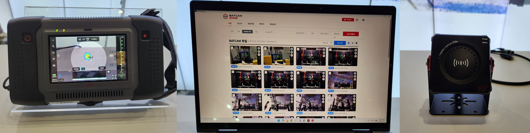Check the box on thumbnail 2025-10-29 14:51:19
530x133 pixels.
[x=298, y=49]
